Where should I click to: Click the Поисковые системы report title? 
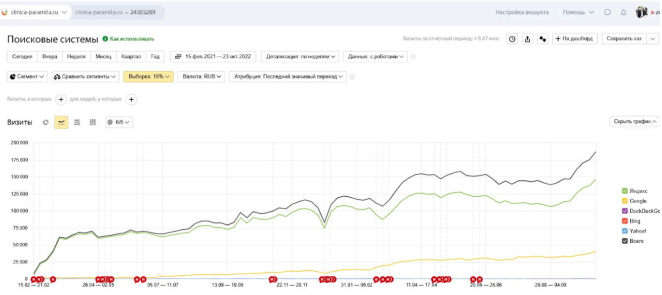pos(52,39)
